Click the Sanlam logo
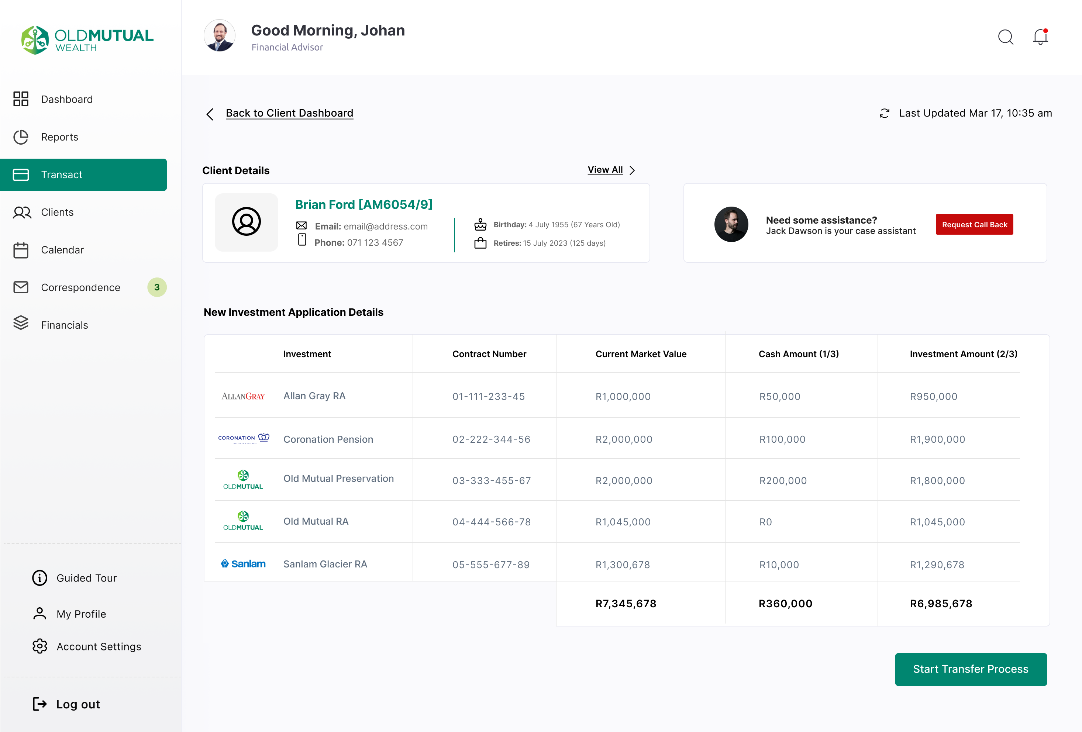The image size is (1082, 732). click(243, 563)
